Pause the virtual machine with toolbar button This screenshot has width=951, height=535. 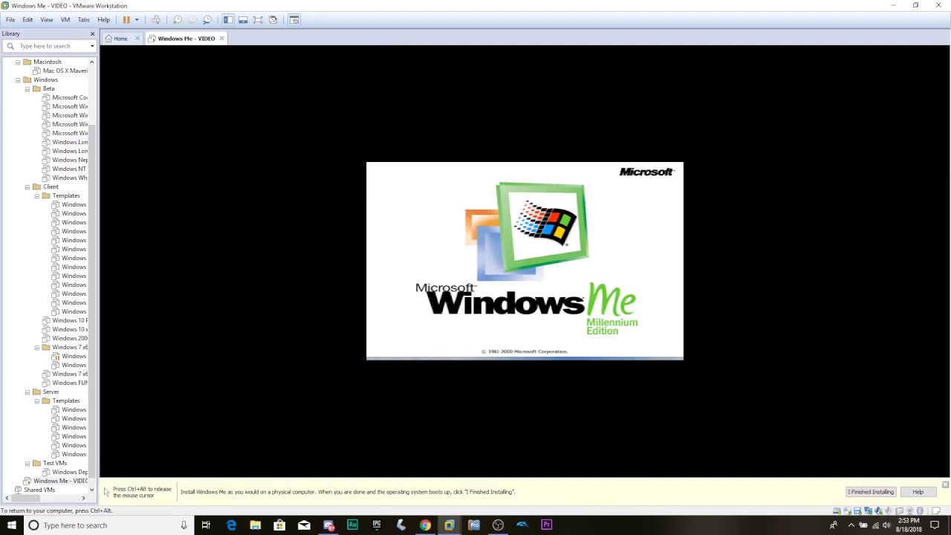coord(126,20)
